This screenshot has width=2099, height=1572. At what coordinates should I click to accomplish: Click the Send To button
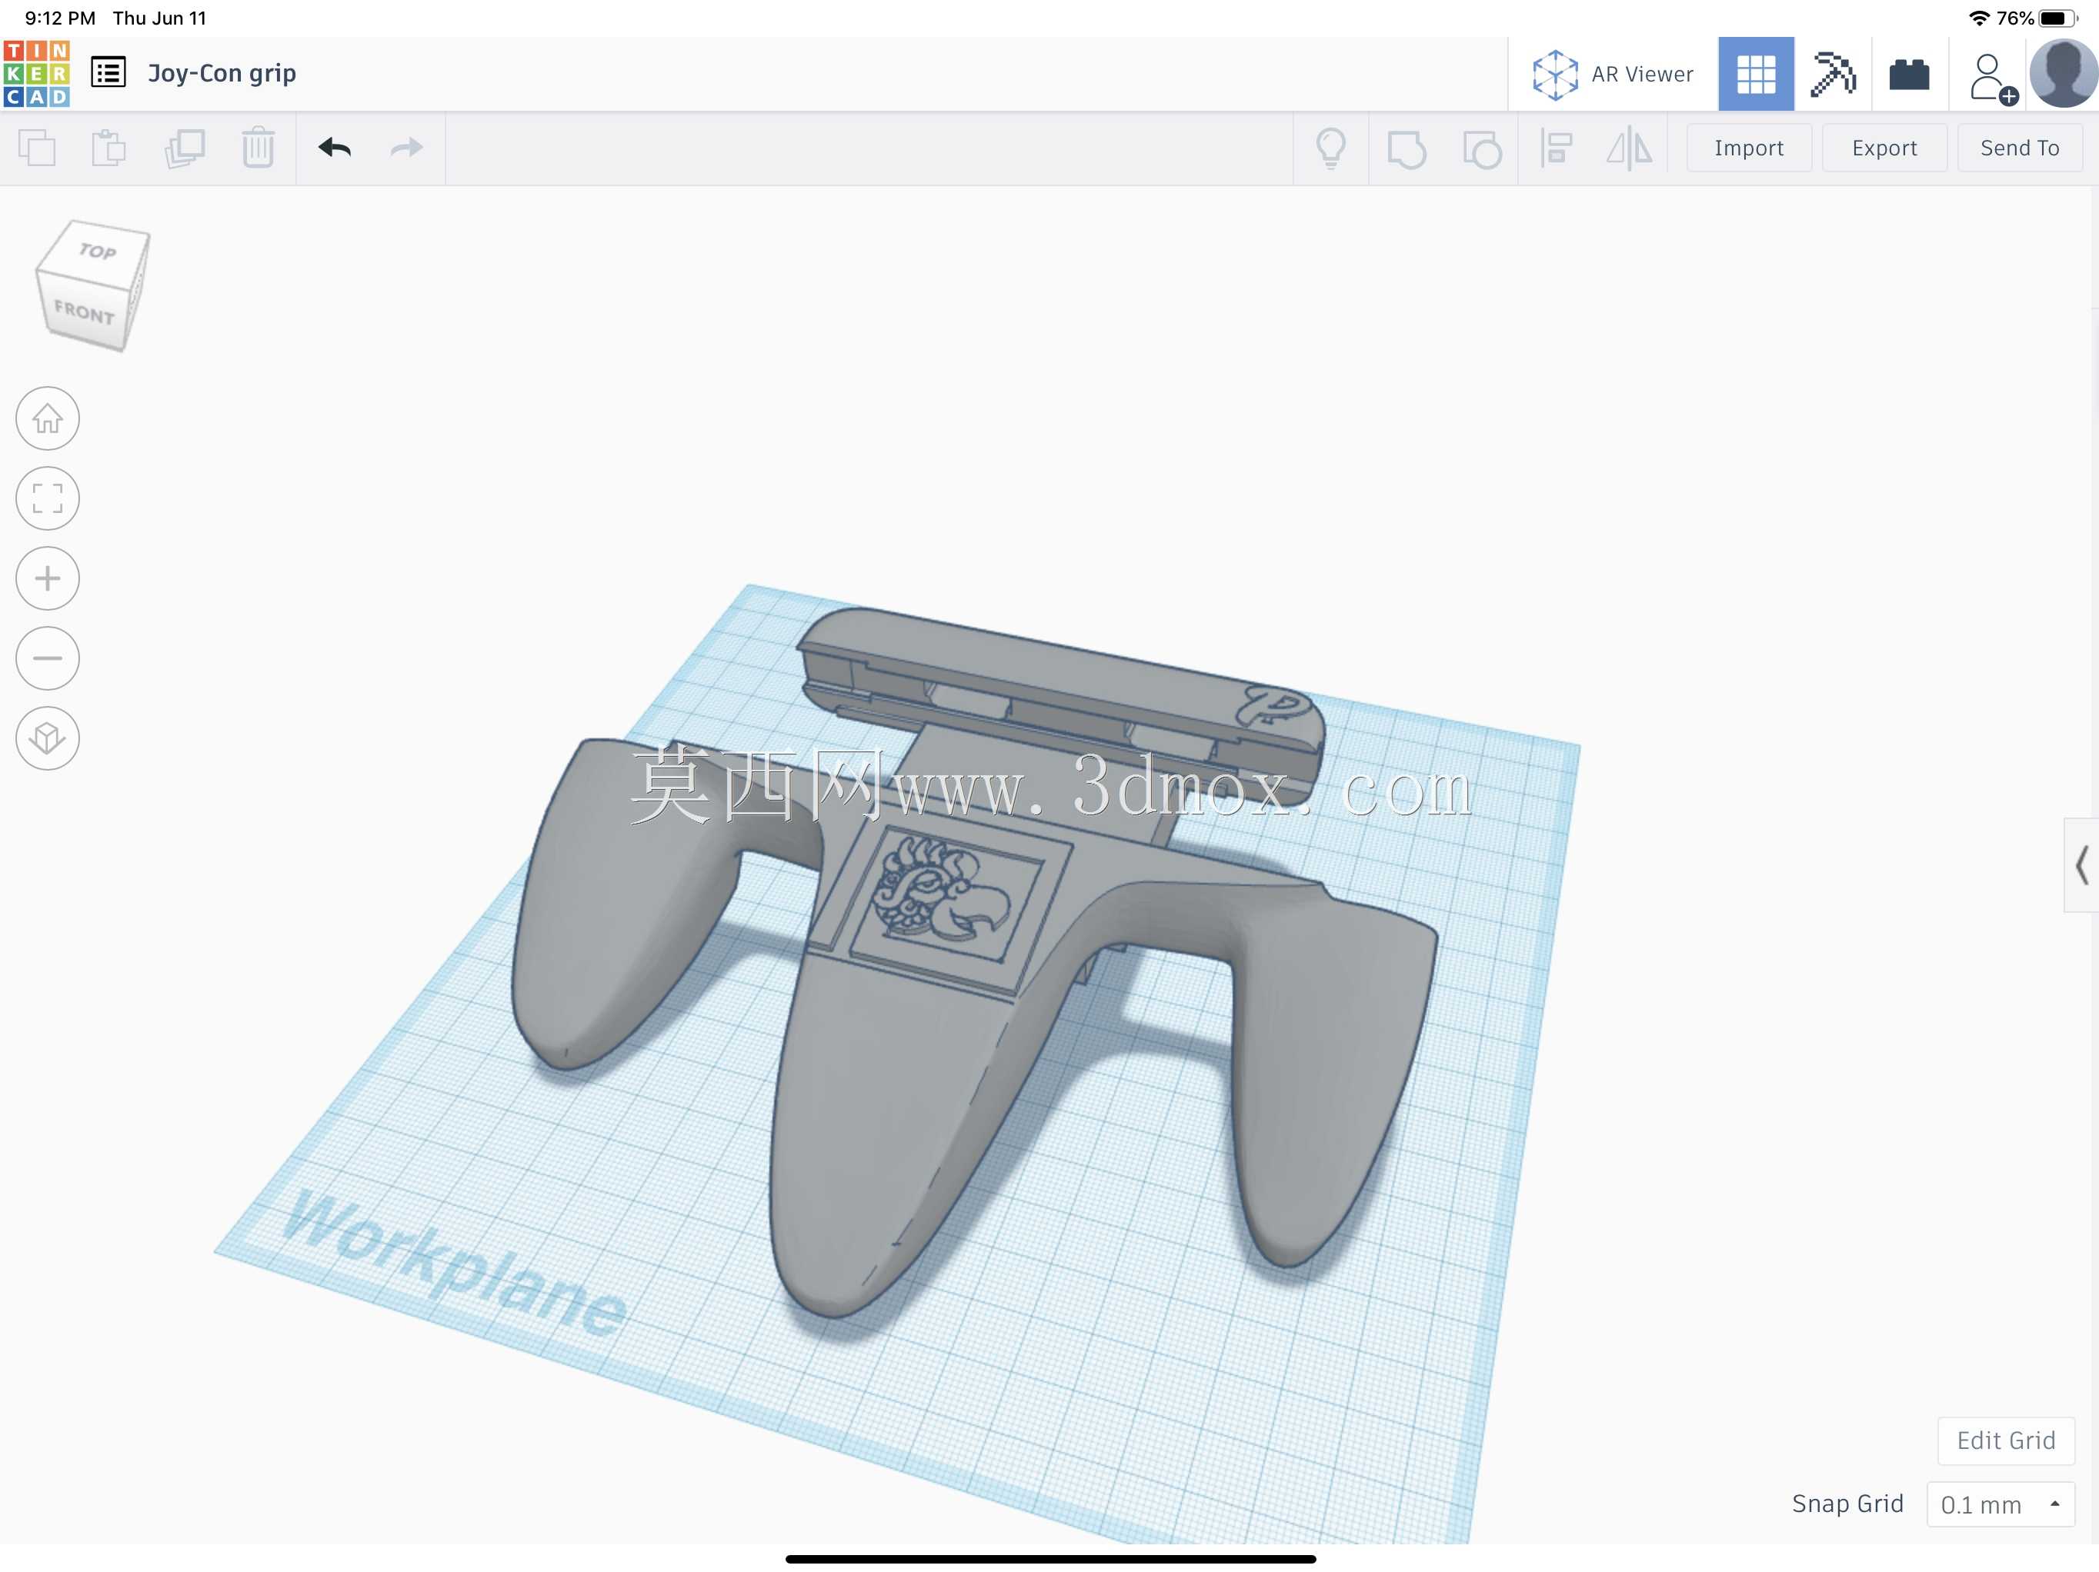tap(2019, 148)
